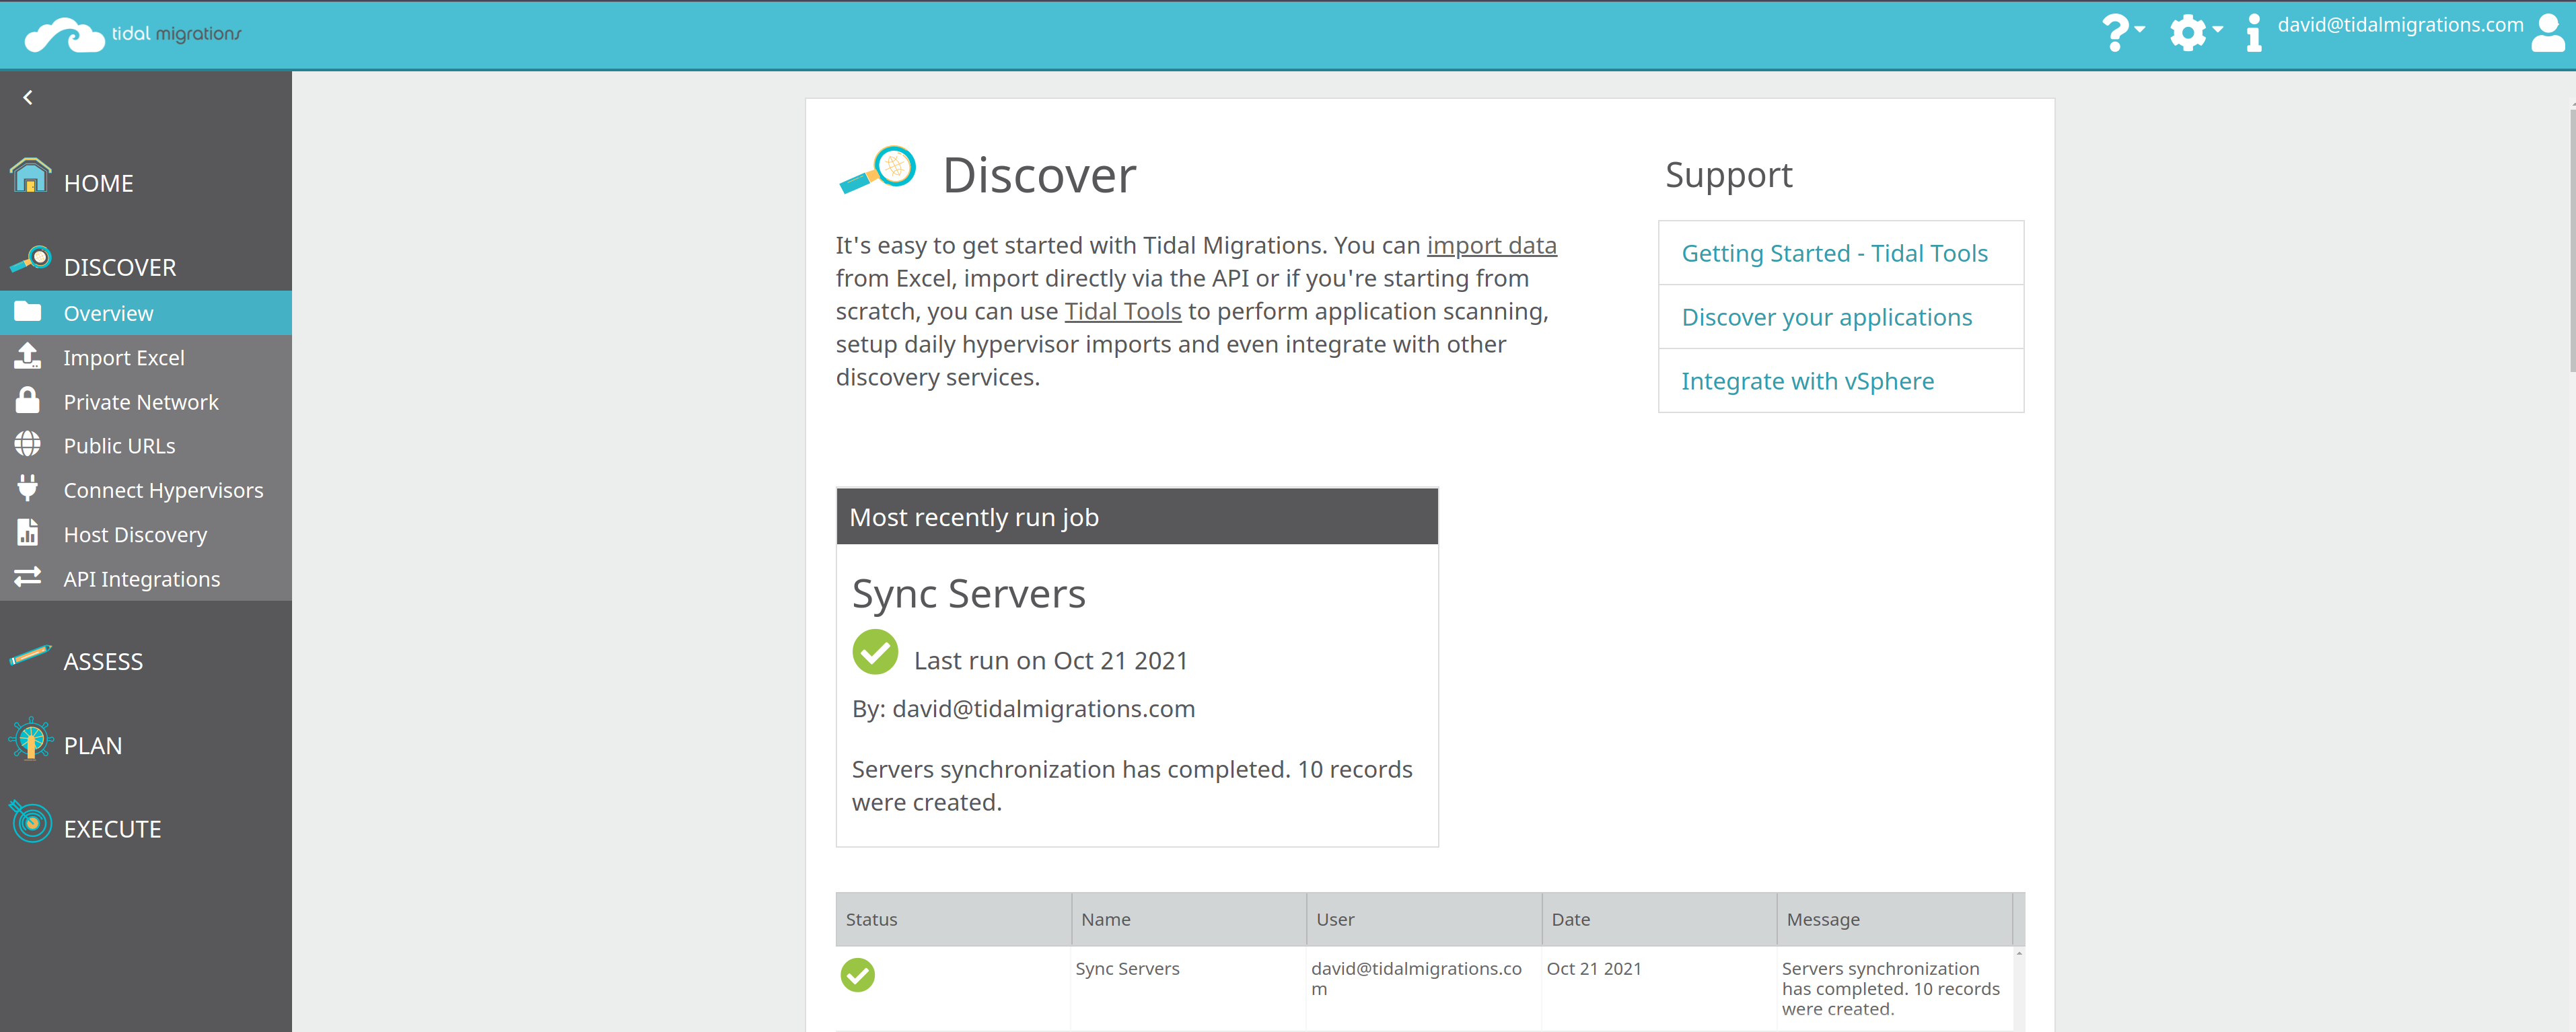Viewport: 2576px width, 1032px height.
Task: Collapse the sidebar with the back chevron
Action: pyautogui.click(x=28, y=96)
